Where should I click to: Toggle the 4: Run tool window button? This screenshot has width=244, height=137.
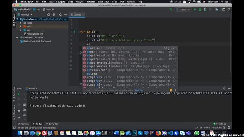(38, 124)
